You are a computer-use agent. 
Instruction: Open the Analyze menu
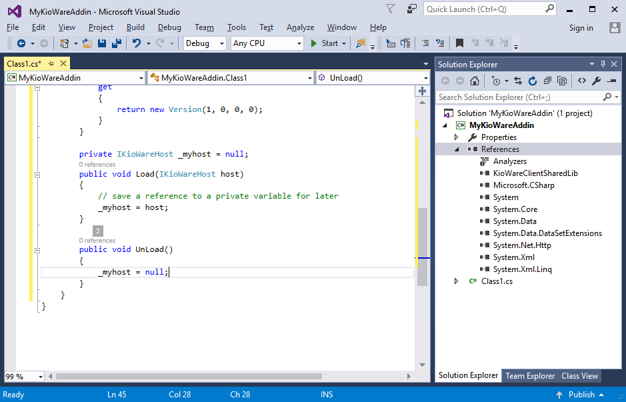click(x=300, y=27)
